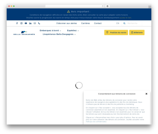Click the email envelope icon
This screenshot has height=134, width=158.
coord(35,23)
